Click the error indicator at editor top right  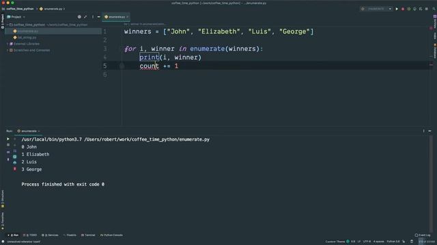click(x=431, y=28)
